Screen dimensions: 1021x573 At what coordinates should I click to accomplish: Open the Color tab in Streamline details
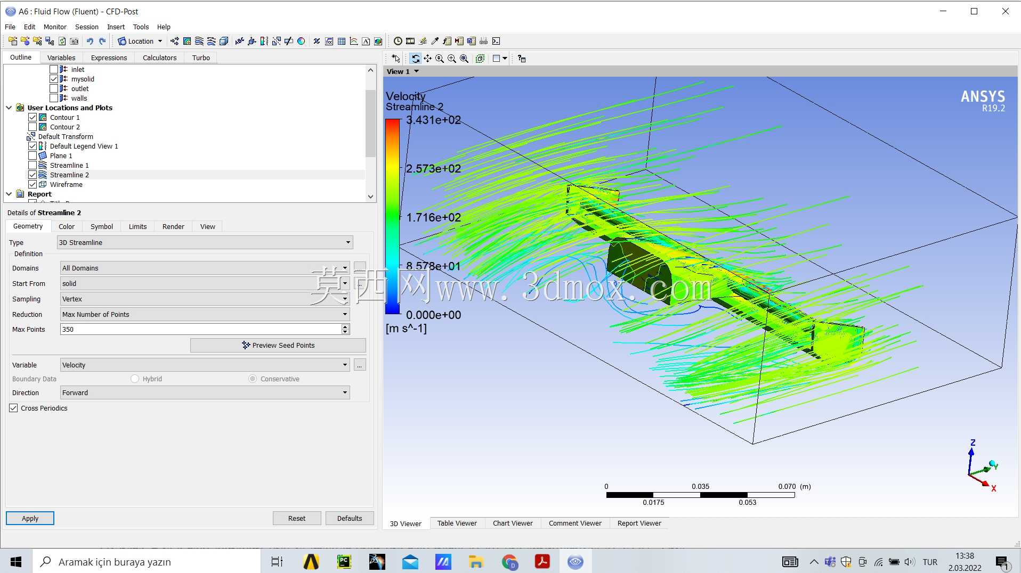point(67,226)
